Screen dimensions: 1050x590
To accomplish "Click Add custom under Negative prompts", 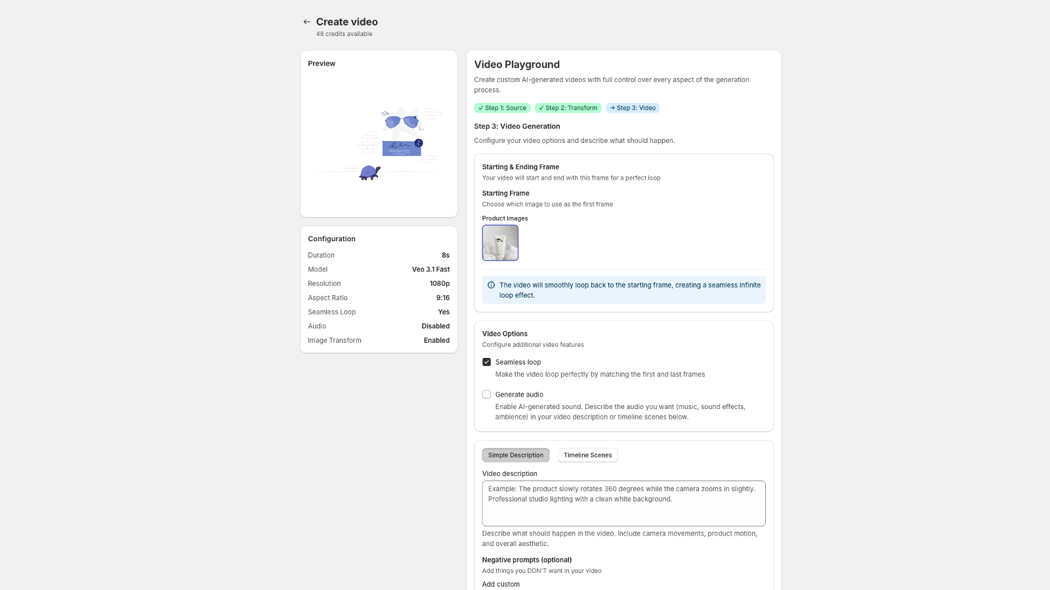I will point(501,583).
